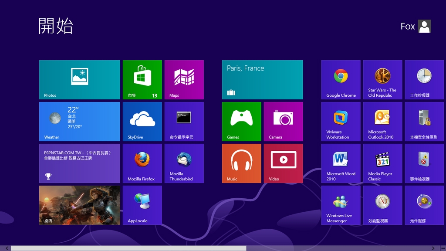Open the Desktop tile (桌面)
446x251 pixels.
coord(80,205)
